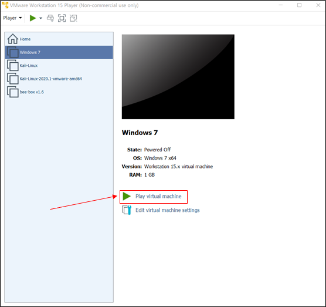
Task: Minimize the VMware Player window
Action: click(281, 5)
